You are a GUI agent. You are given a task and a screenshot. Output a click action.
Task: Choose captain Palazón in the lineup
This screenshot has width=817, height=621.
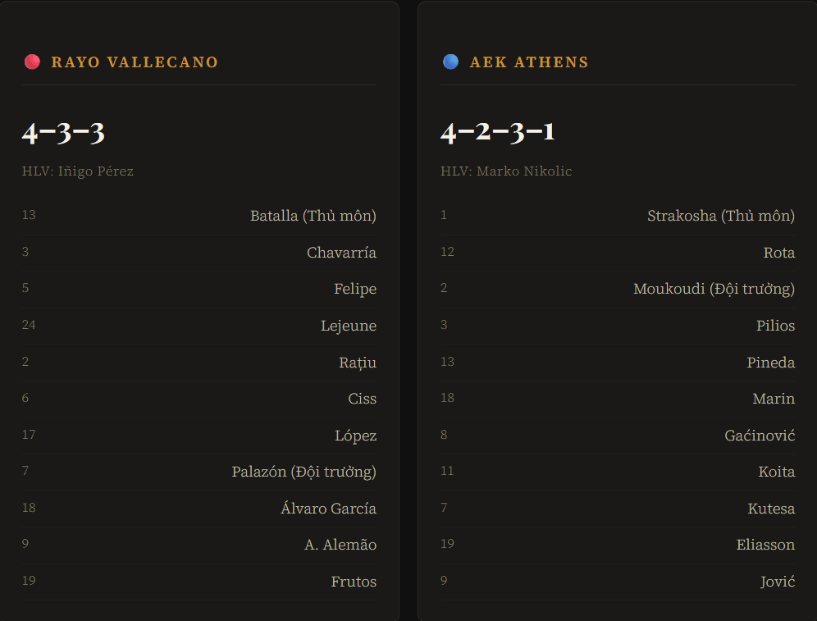tap(304, 472)
